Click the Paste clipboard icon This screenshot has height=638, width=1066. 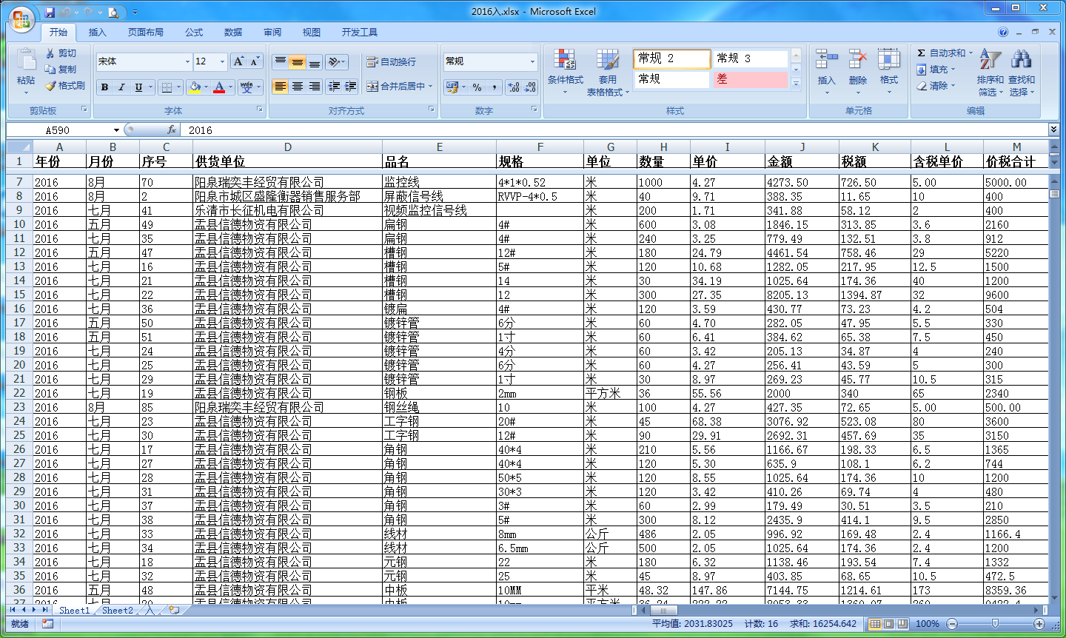(26, 61)
